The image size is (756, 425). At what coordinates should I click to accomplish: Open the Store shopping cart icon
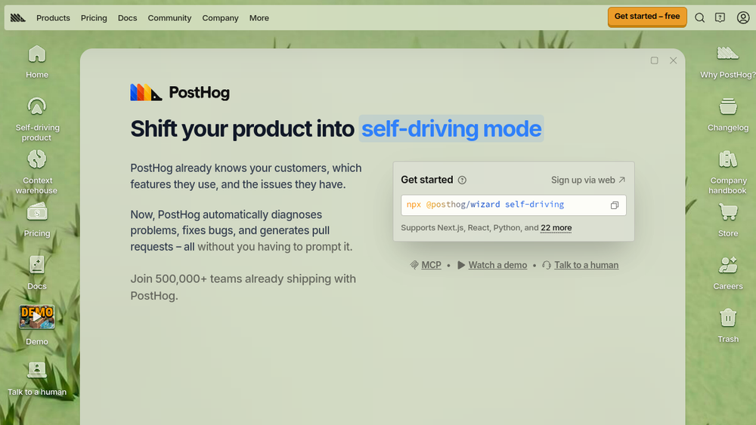[x=728, y=220]
